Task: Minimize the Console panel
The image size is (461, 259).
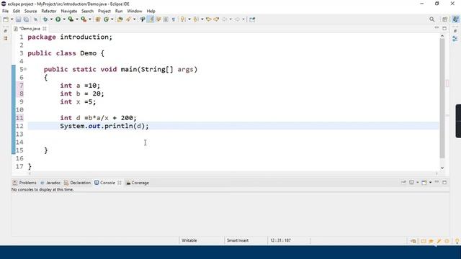Action: pos(437,182)
